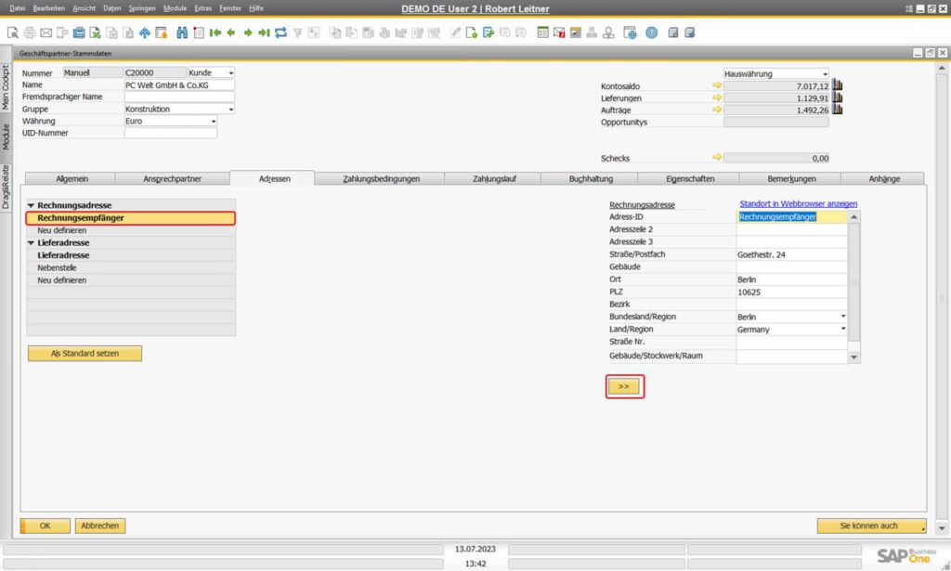Open the Bemerkungen tab
Viewport: 951px width, 571px height.
[791, 179]
